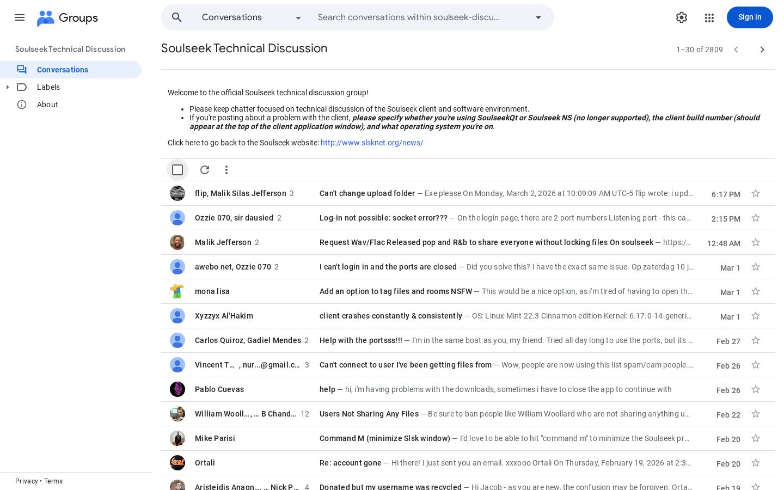The image size is (784, 490).
Task: Open the Privacy link
Action: [27, 481]
